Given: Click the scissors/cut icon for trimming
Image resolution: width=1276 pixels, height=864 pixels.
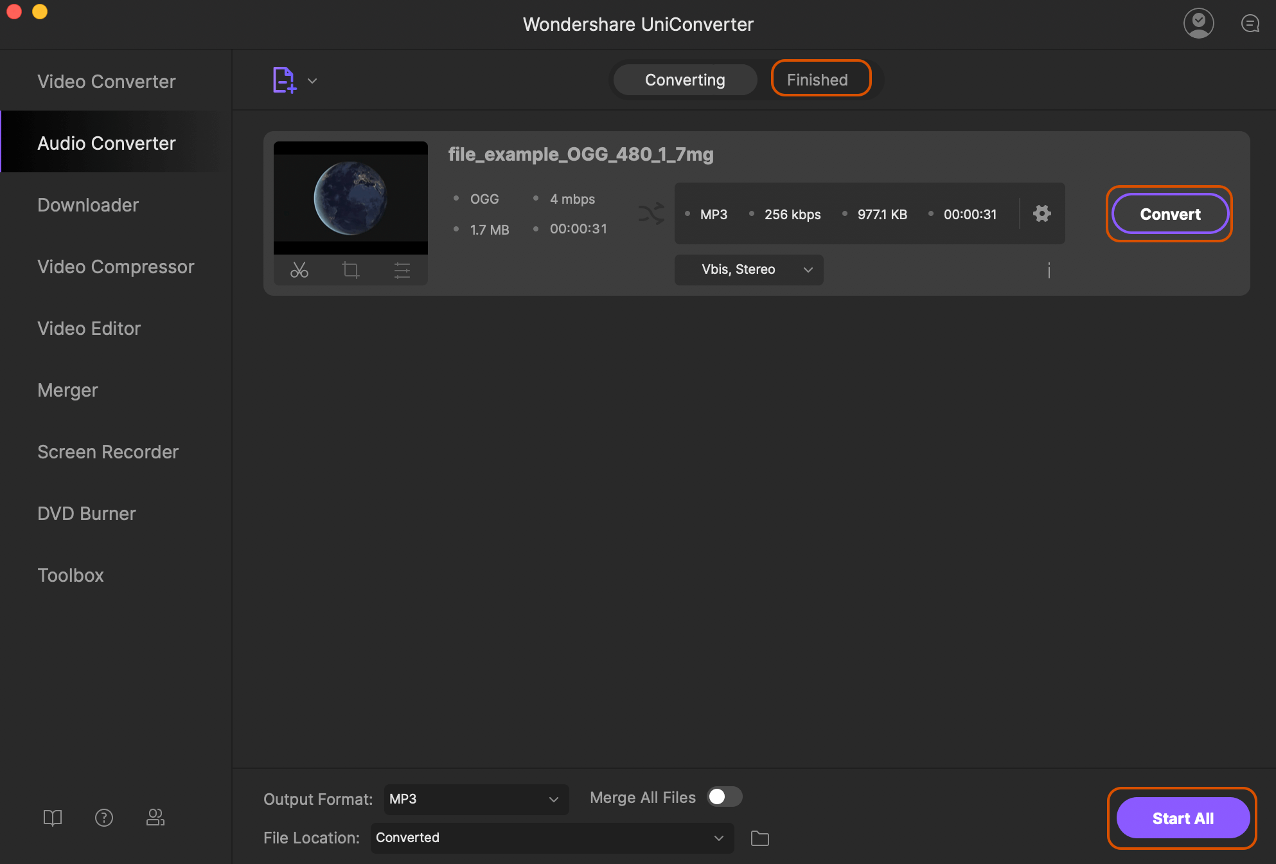Looking at the screenshot, I should 299,270.
